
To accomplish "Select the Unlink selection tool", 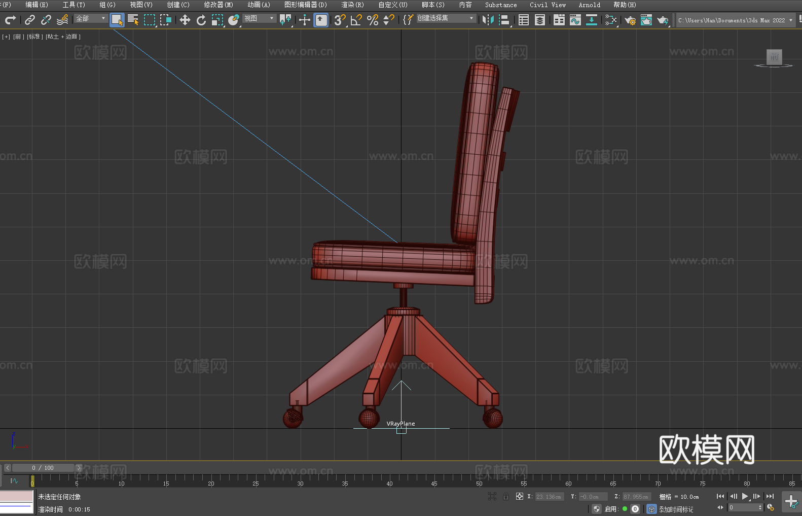I will [x=46, y=20].
